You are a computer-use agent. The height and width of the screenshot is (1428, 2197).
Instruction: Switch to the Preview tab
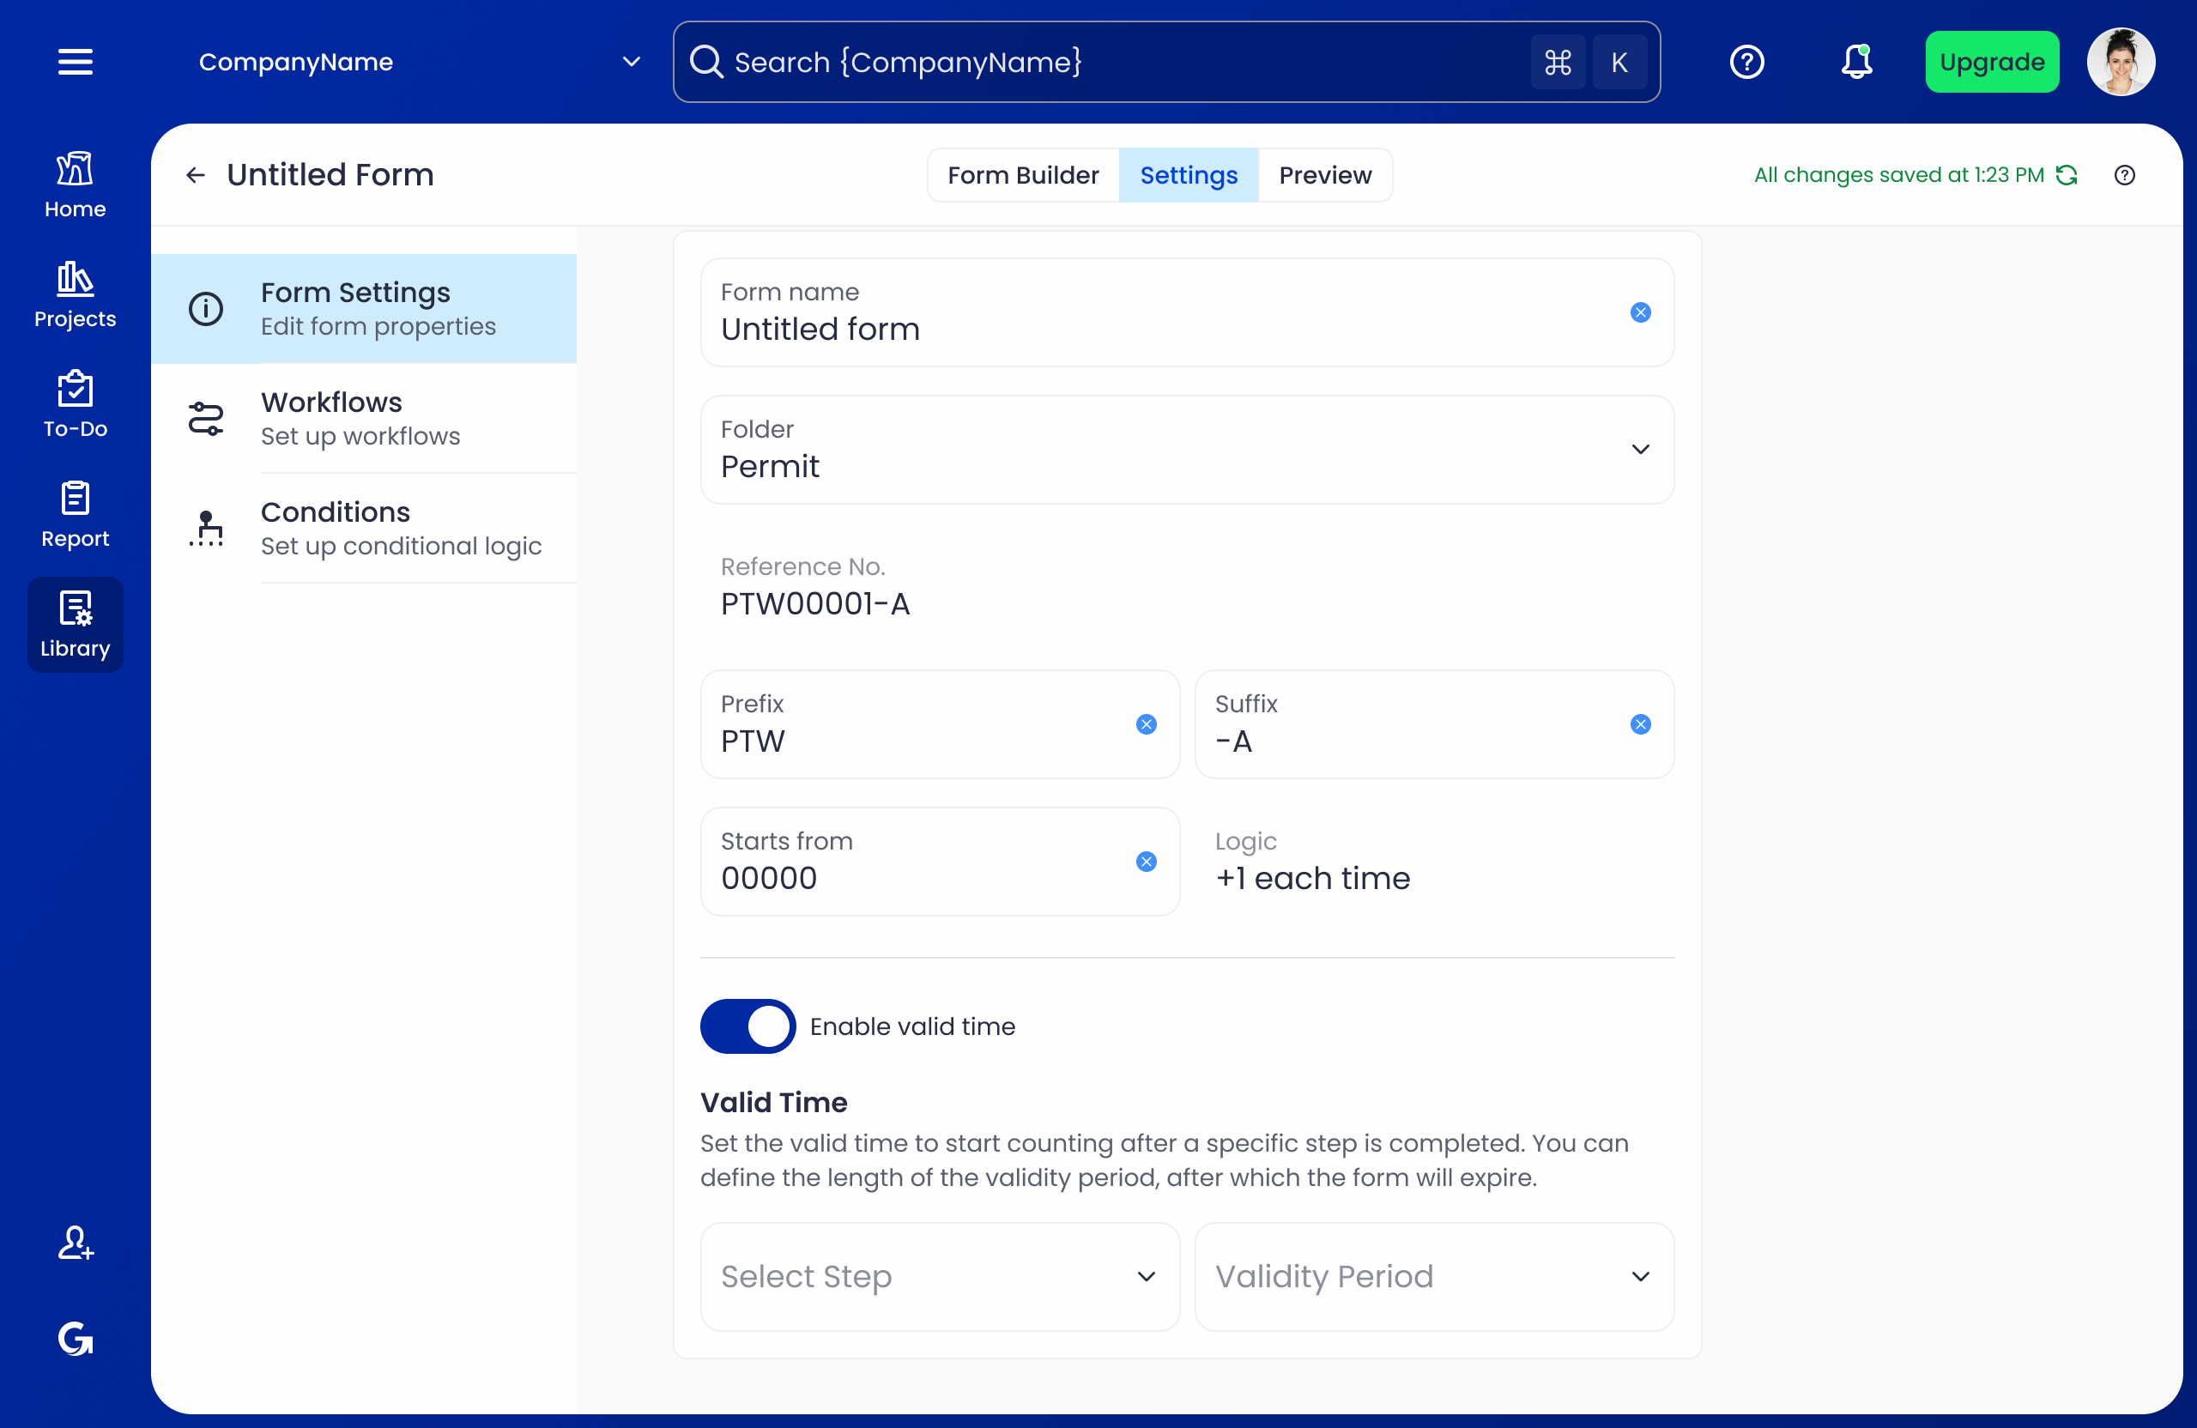(1325, 174)
